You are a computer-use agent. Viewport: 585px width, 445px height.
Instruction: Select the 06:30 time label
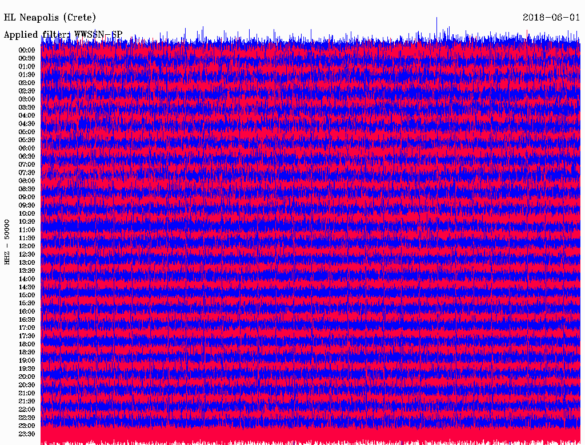(27, 156)
